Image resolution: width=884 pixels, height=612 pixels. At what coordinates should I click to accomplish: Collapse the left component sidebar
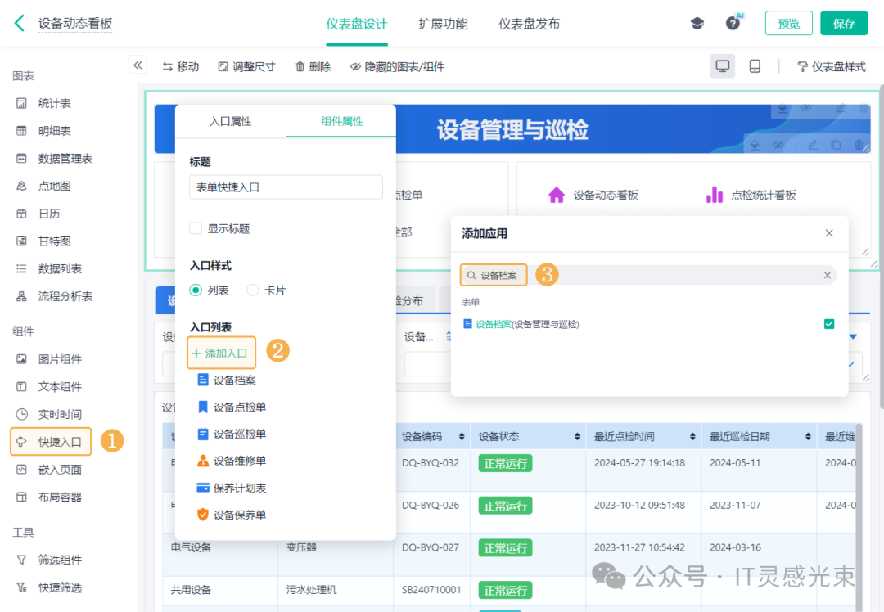[x=138, y=65]
